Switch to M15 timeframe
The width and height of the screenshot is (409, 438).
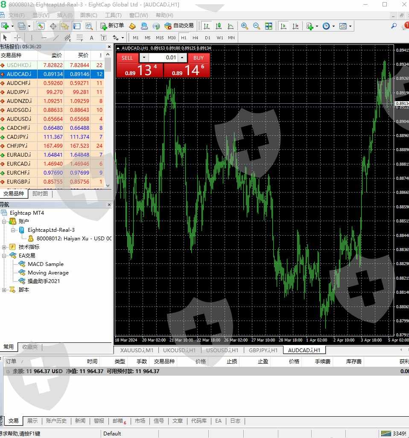pyautogui.click(x=160, y=38)
